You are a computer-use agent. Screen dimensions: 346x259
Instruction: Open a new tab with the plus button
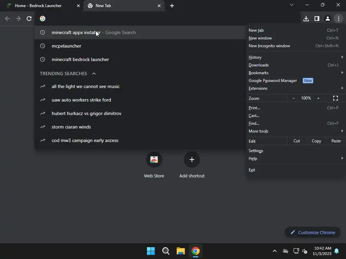click(x=172, y=6)
